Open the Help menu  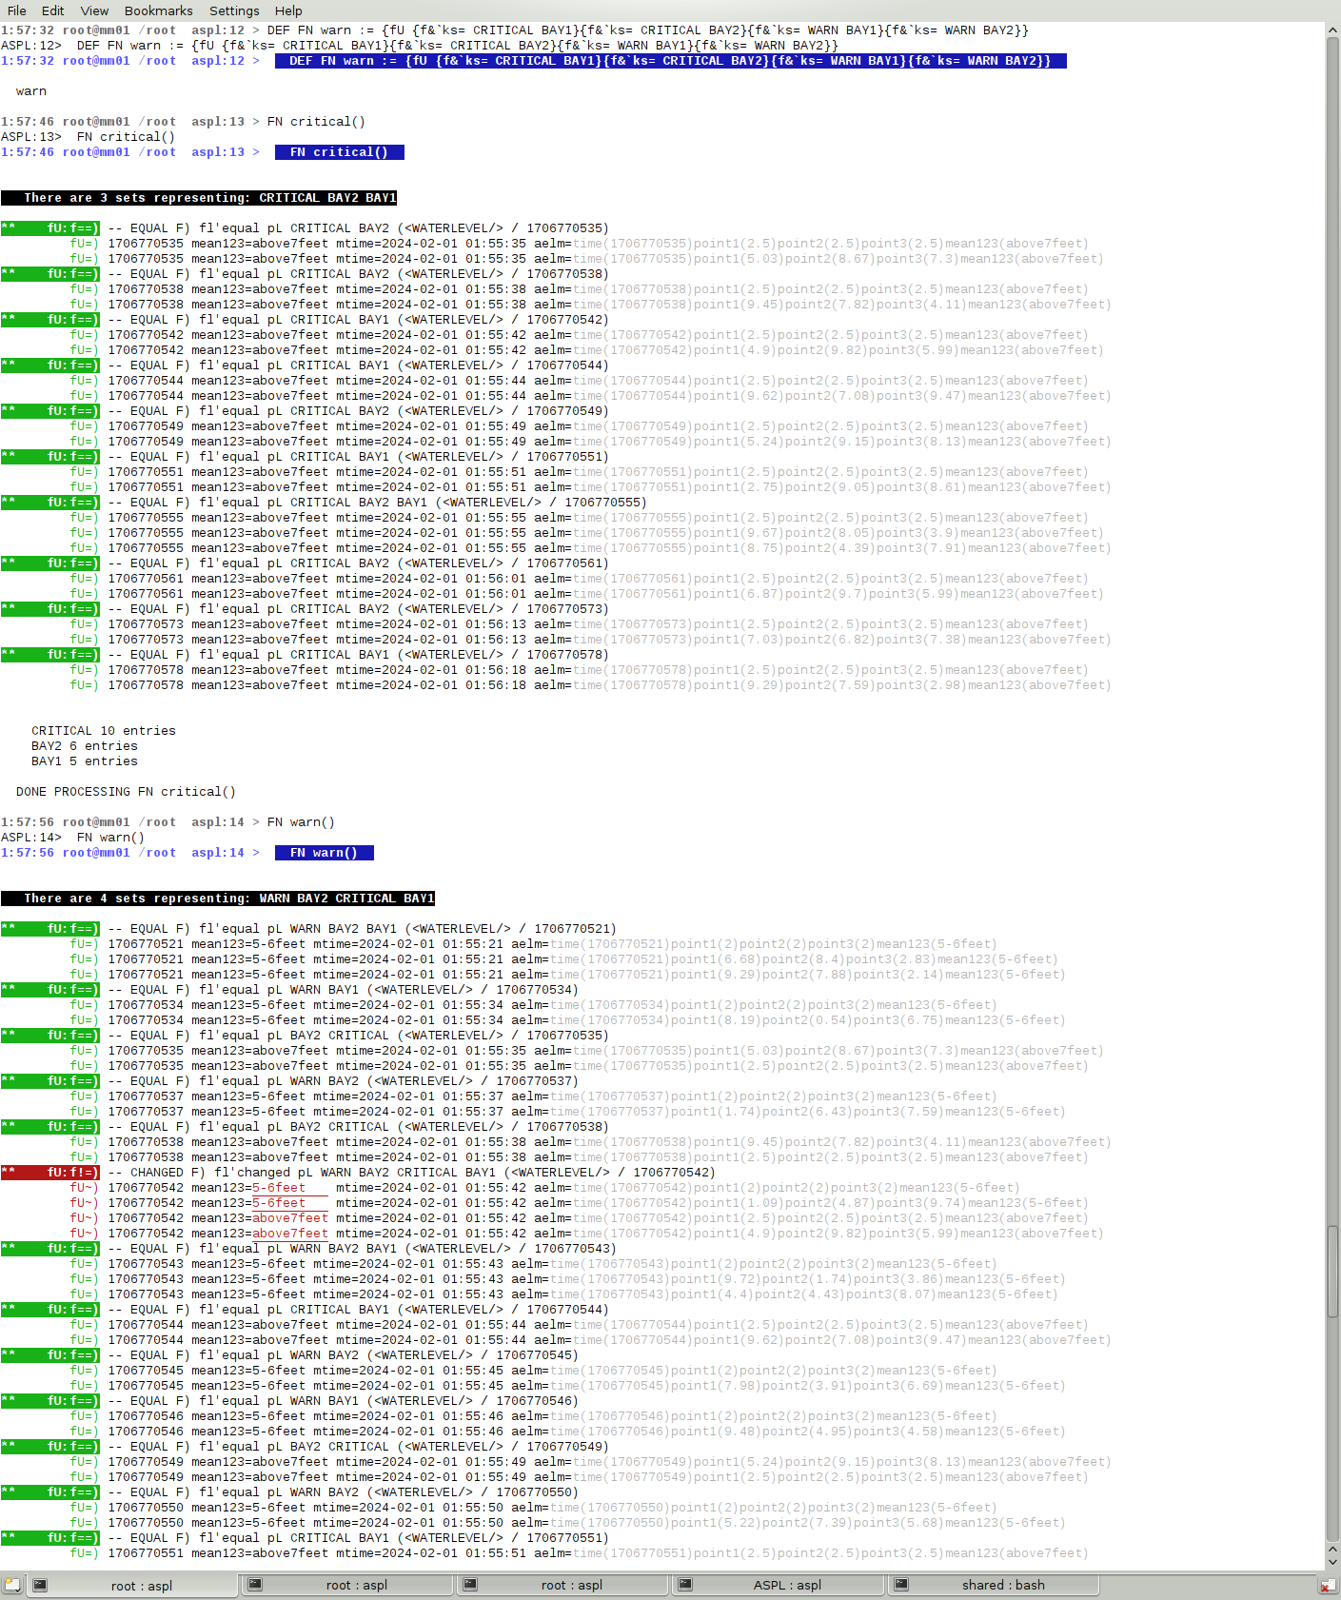click(x=288, y=10)
